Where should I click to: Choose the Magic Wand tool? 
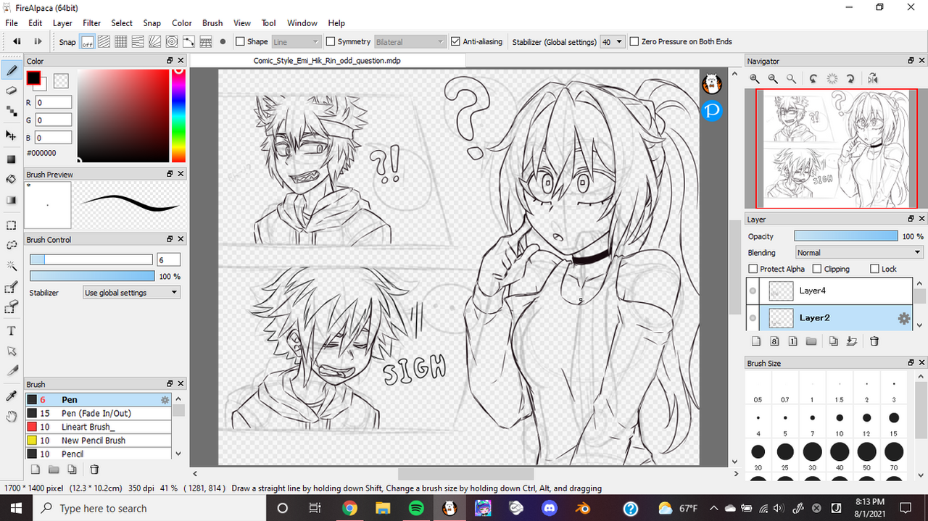[x=12, y=267]
